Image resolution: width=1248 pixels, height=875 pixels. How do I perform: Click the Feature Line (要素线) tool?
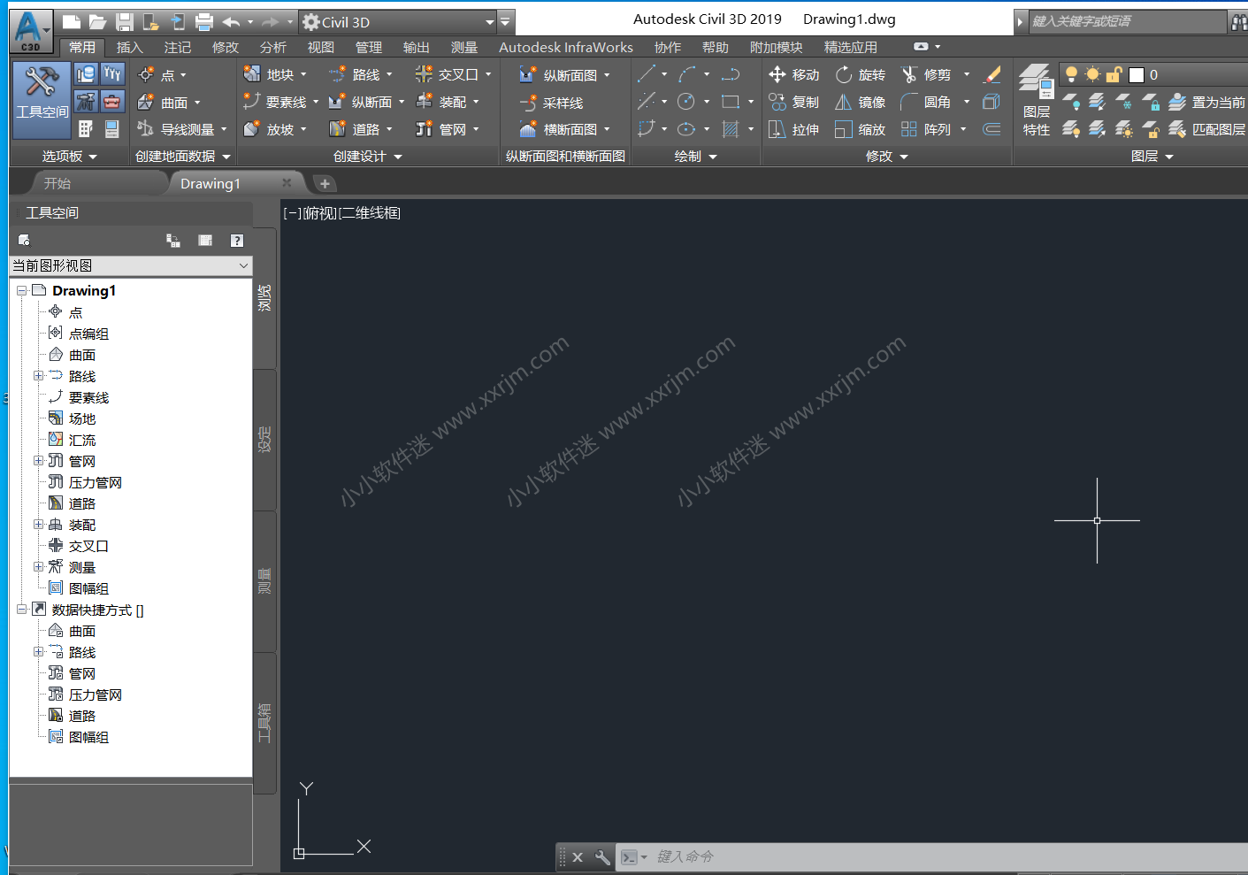coord(280,103)
